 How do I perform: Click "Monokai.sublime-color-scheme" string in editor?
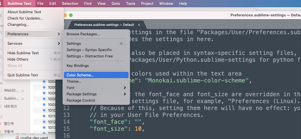[x=197, y=80]
